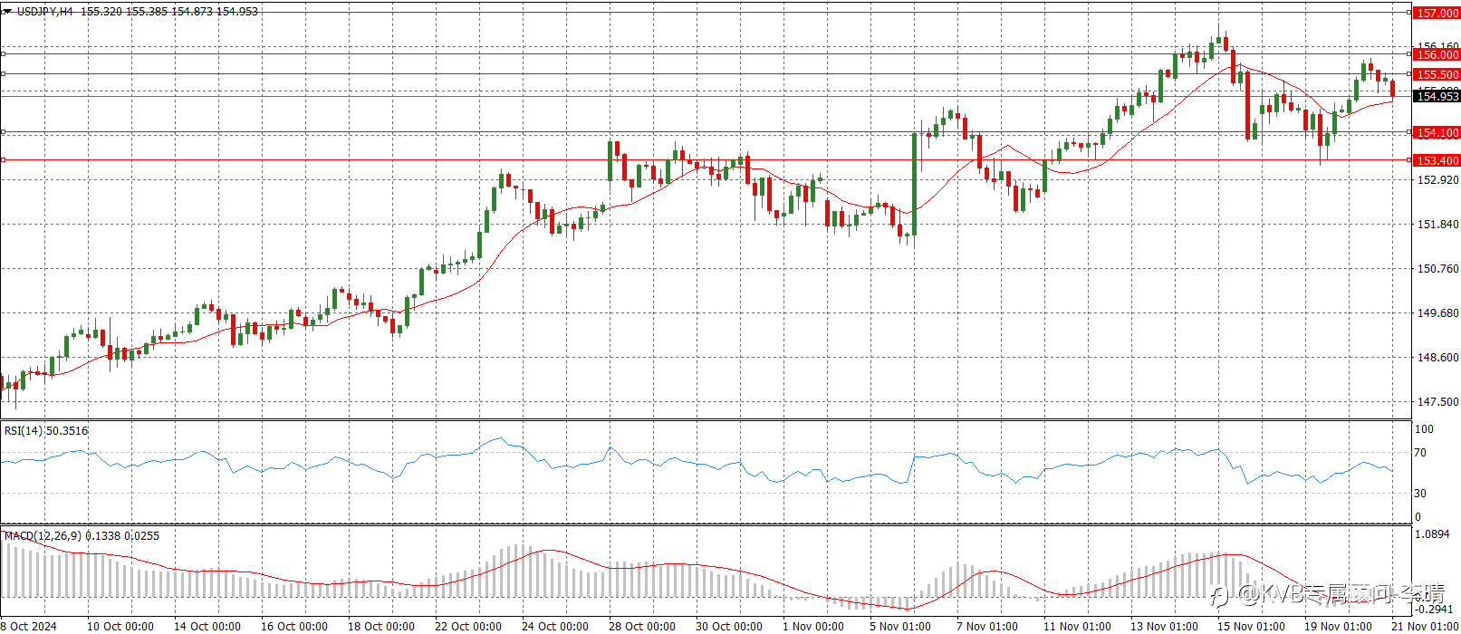
Task: Click the 8 Oct 2024 date label
Action: pos(29,627)
